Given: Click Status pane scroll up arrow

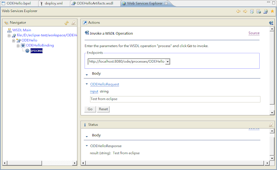Looking at the screenshot, I should point(272,131).
